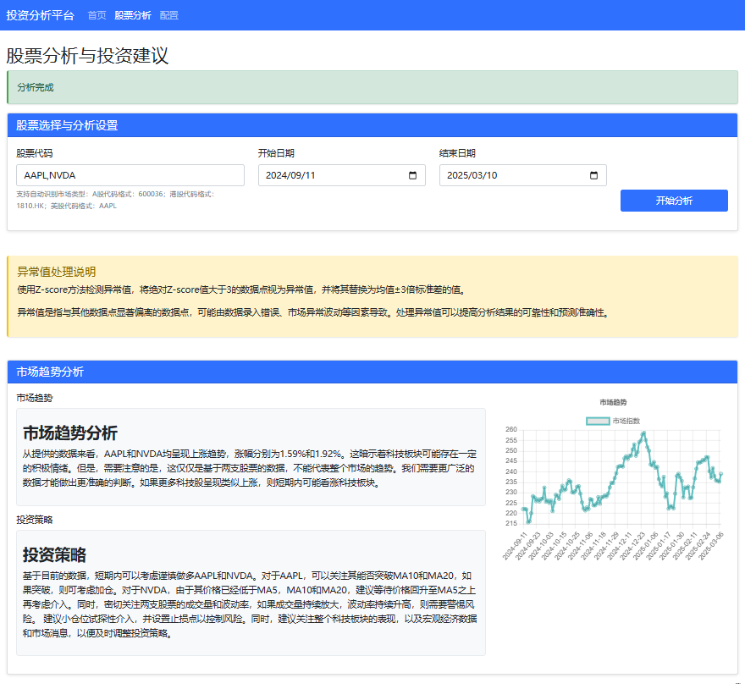
Task: Click the 异常值处理说明 heading
Action: [x=57, y=272]
